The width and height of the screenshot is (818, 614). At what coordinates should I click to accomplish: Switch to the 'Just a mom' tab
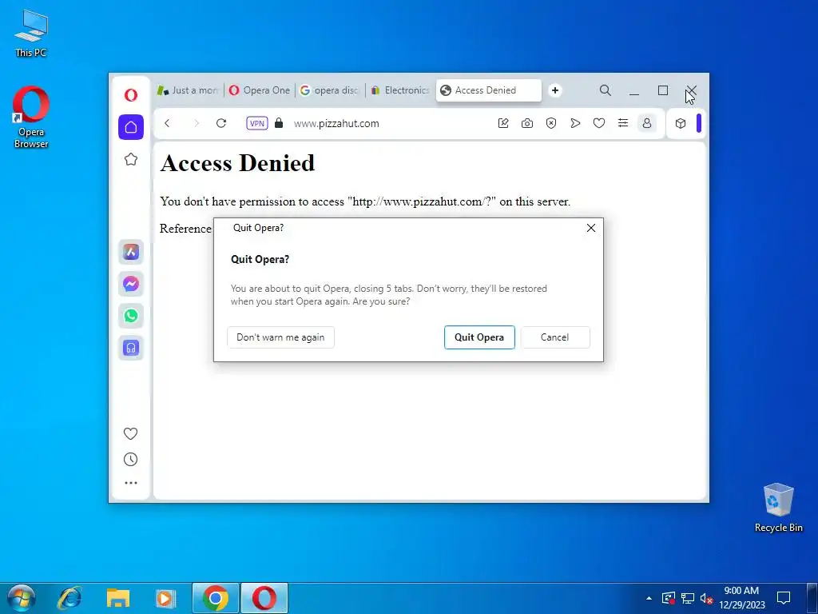click(188, 90)
